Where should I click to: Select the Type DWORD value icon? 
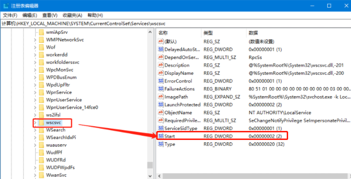tap(160, 144)
